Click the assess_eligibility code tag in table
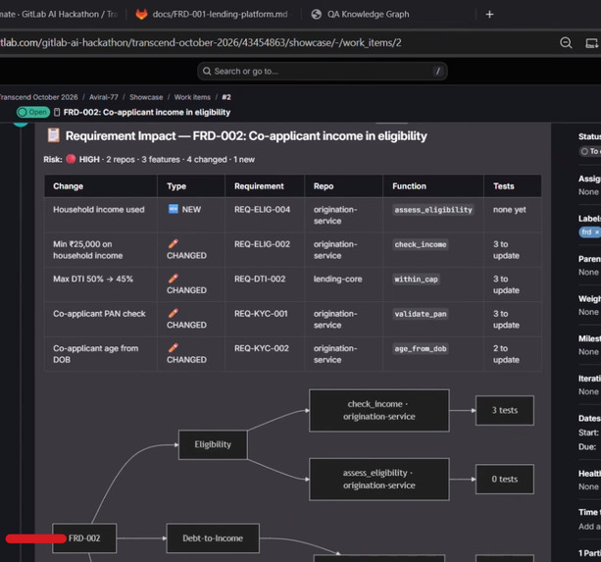This screenshot has width=601, height=562. point(433,210)
